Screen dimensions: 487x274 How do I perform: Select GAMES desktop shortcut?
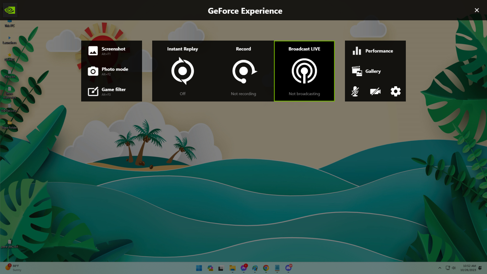click(x=10, y=57)
